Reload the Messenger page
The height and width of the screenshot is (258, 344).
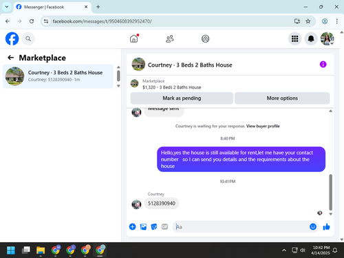32,21
